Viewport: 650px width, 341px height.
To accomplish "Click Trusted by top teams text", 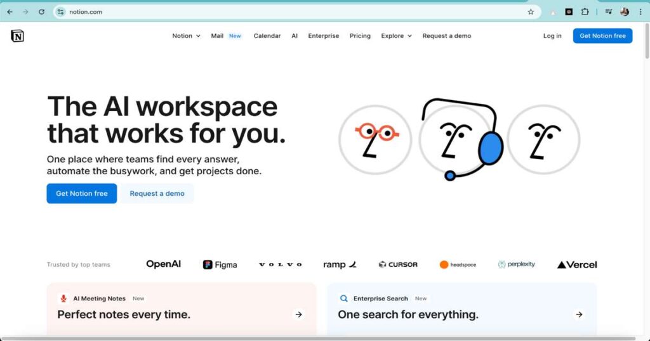I will 78,264.
